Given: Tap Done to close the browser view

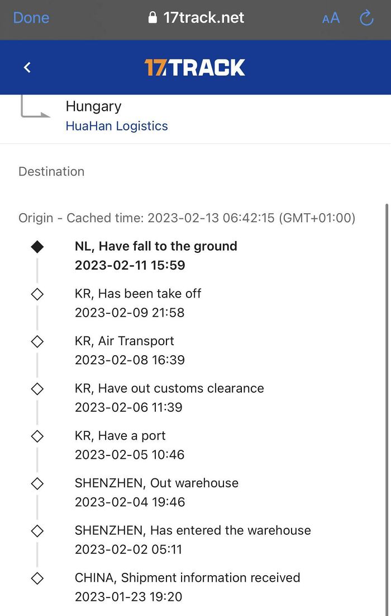Looking at the screenshot, I should point(31,18).
